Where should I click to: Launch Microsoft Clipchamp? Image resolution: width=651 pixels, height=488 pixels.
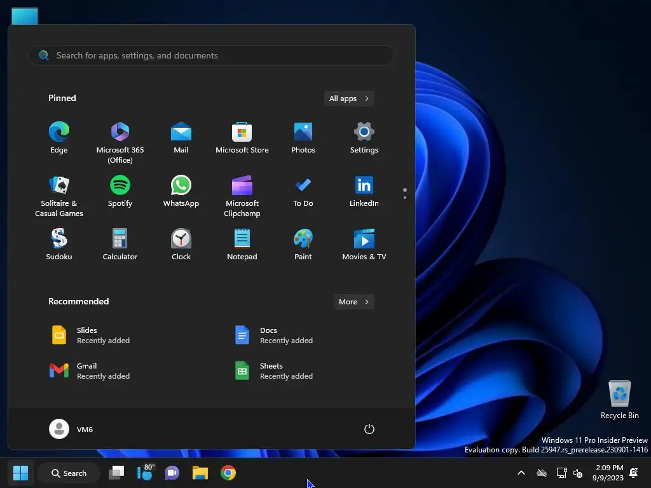(x=242, y=196)
